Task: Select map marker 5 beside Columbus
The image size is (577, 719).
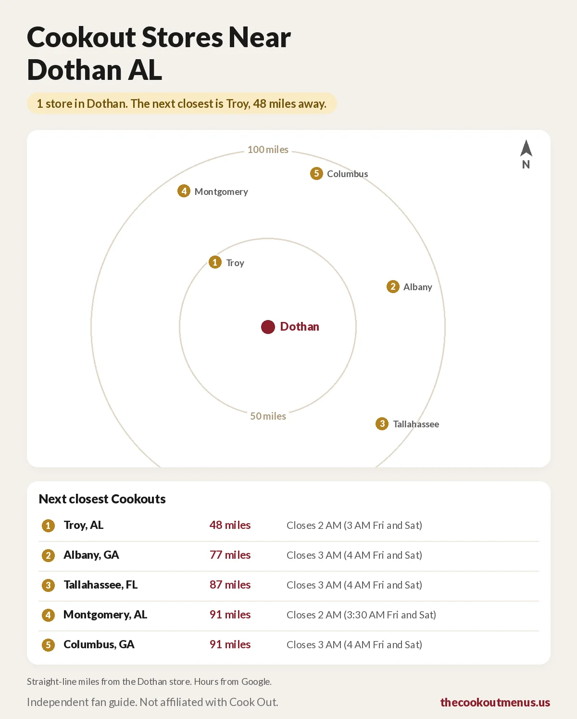Action: tap(316, 173)
